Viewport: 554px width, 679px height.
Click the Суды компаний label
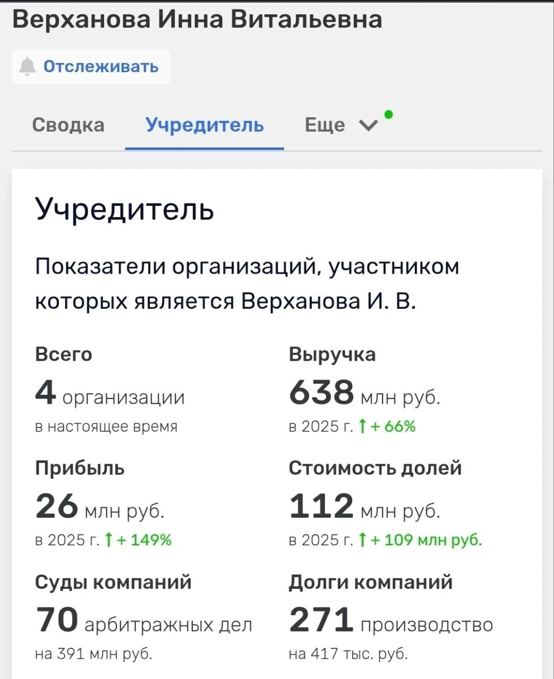coord(113,582)
